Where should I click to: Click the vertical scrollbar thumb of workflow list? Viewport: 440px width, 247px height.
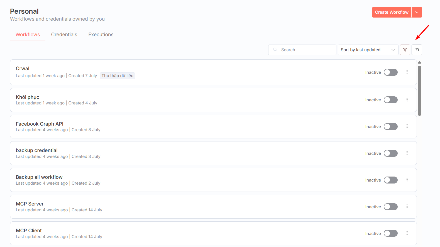pos(419,91)
